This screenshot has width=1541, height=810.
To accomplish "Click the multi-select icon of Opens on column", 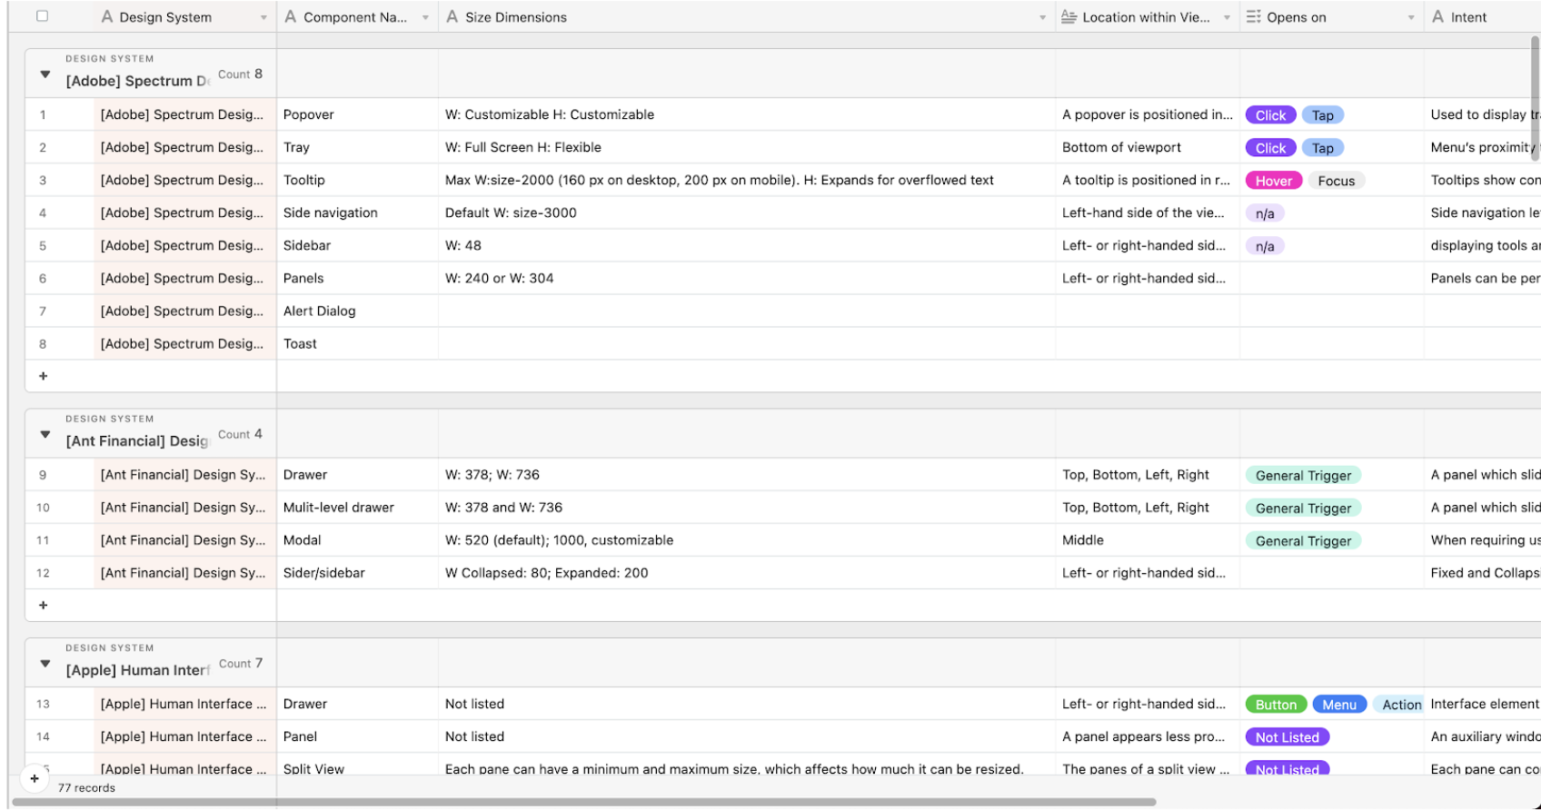I will (x=1254, y=17).
